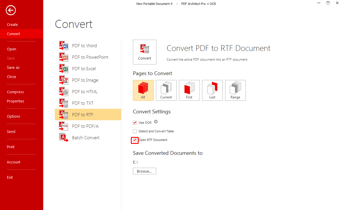The height and width of the screenshot is (210, 341).
Task: Click the Batch Convert icon
Action: pos(63,138)
